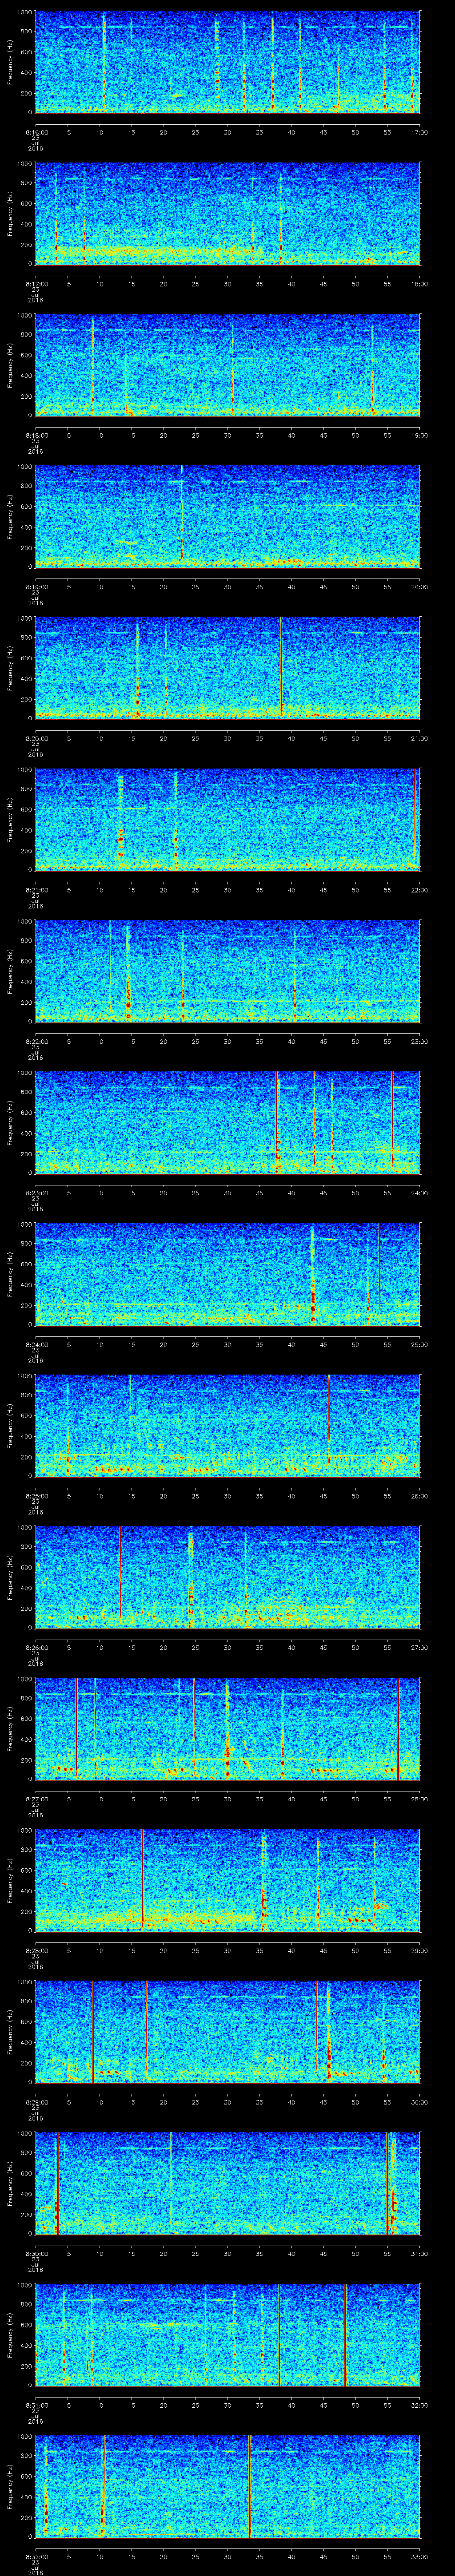Click the "8:24:00" start time label
The width and height of the screenshot is (455, 2576).
(x=36, y=1344)
